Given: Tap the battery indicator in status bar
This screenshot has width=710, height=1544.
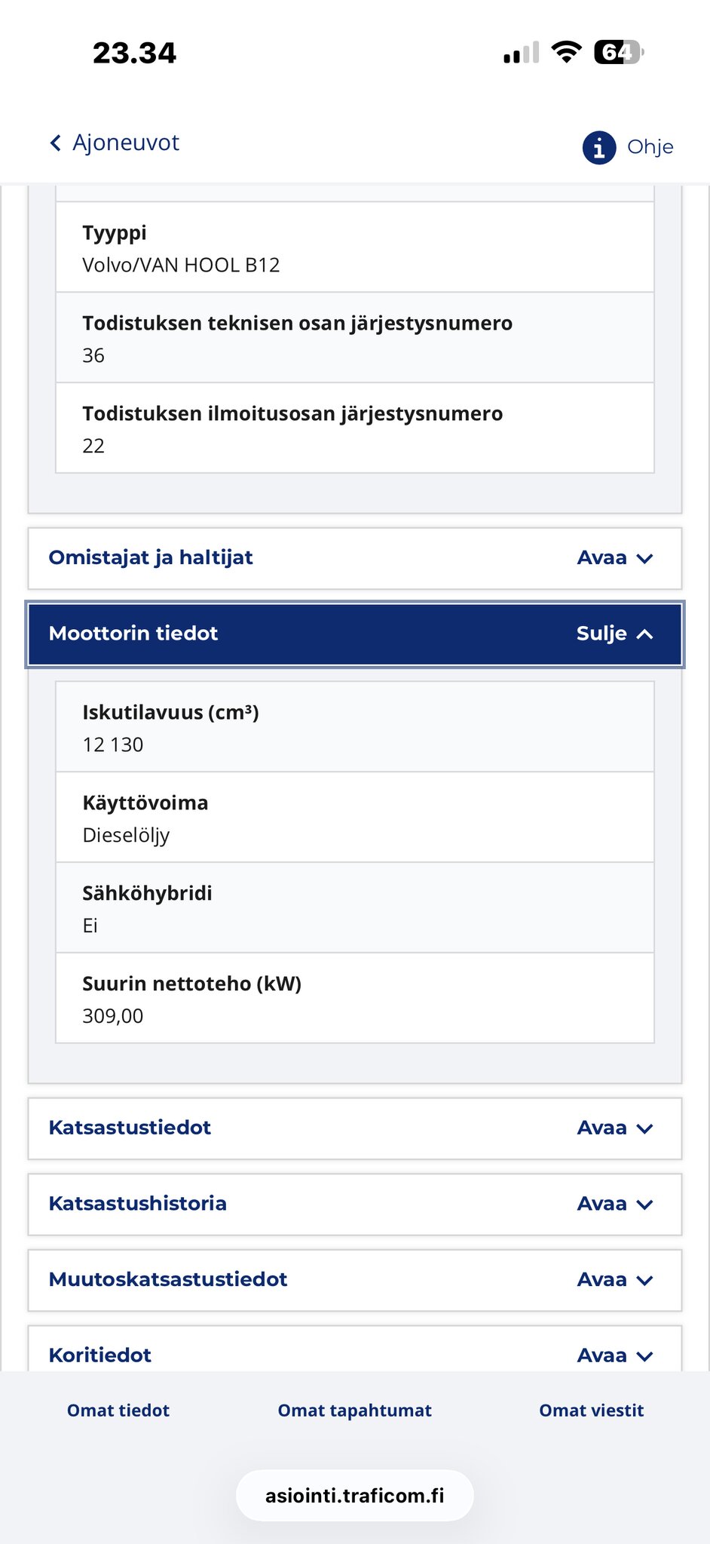Looking at the screenshot, I should coord(618,52).
